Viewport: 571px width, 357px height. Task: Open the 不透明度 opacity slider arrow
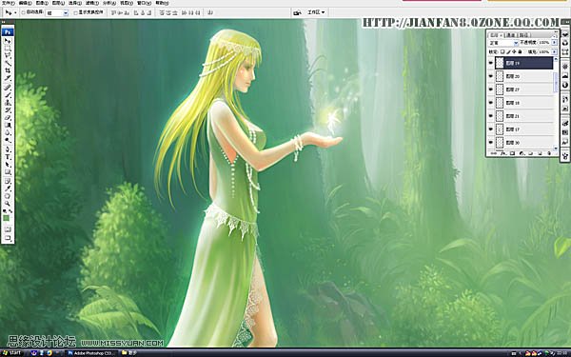pos(555,43)
